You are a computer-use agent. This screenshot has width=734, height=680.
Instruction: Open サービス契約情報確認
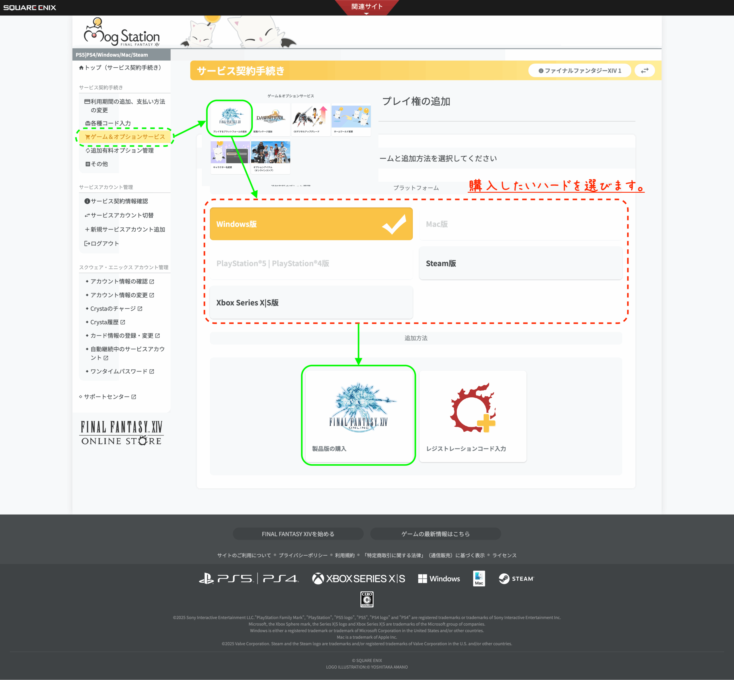(x=116, y=201)
